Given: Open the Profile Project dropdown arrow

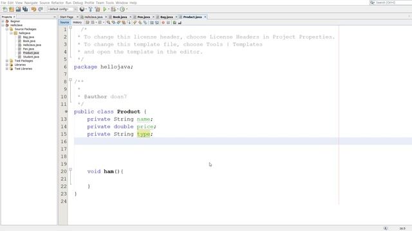Looking at the screenshot, I should pos(127,9).
